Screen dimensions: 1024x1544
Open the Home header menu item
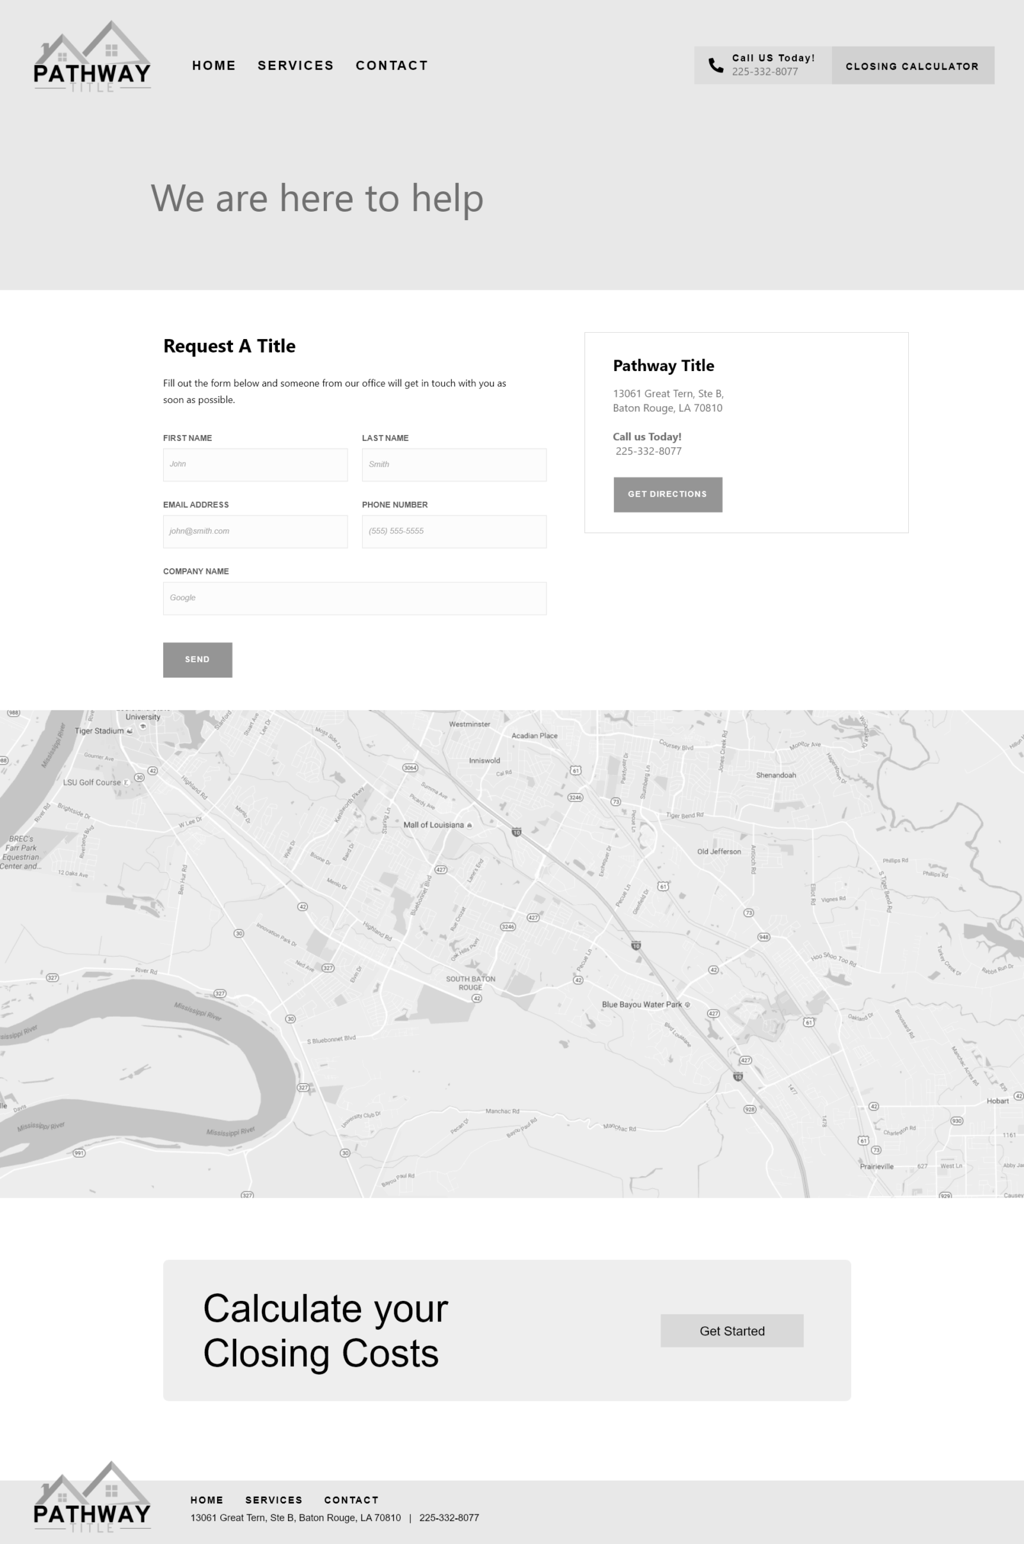coord(214,65)
